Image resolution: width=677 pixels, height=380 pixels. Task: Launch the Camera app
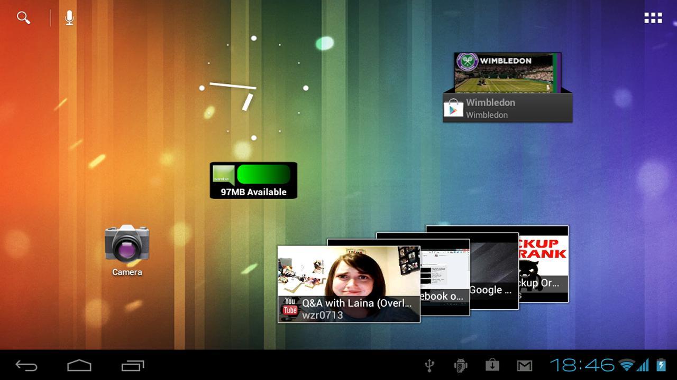(x=127, y=250)
